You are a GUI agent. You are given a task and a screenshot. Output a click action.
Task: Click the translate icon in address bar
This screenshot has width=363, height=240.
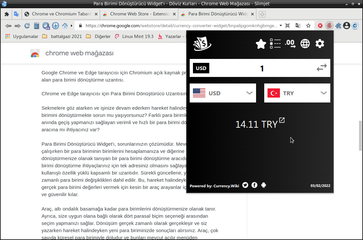tap(298, 26)
